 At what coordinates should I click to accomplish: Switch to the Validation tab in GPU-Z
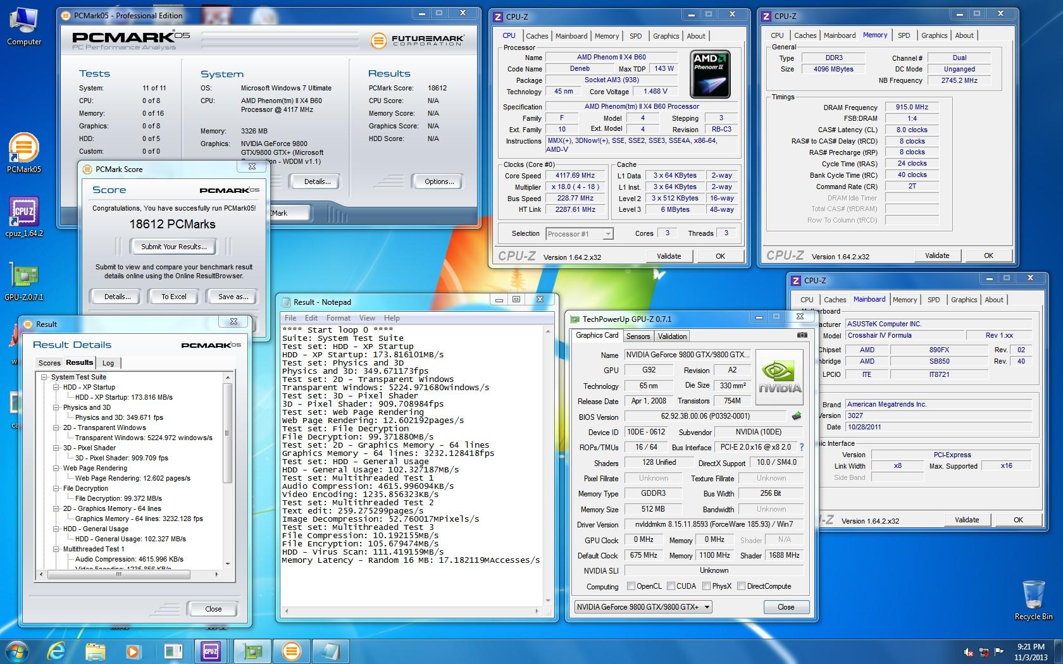pos(672,336)
